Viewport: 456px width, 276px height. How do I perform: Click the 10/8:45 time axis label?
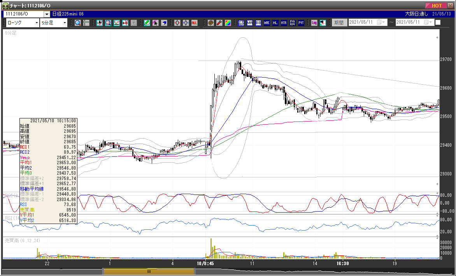205,264
